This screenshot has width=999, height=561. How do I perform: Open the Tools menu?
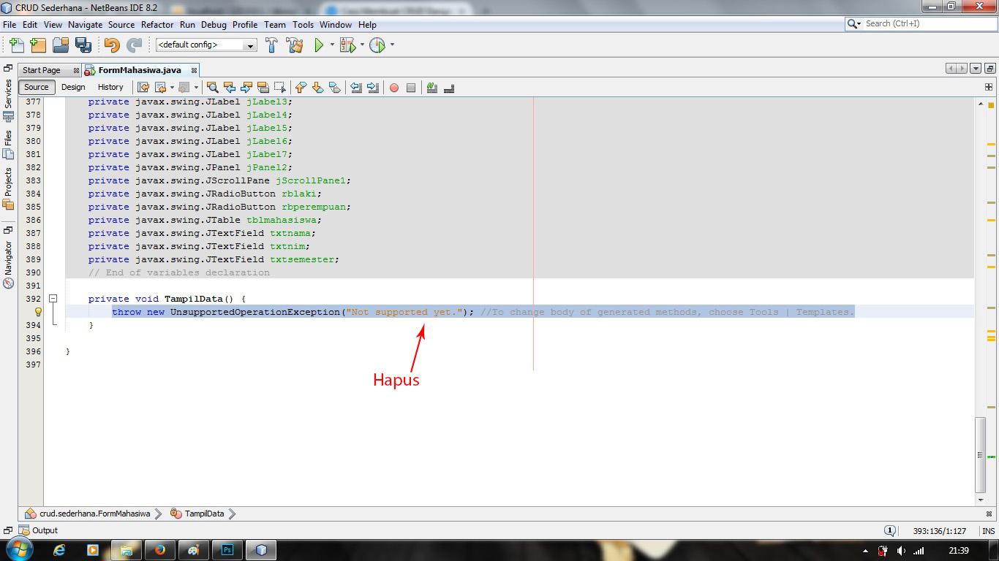[303, 24]
